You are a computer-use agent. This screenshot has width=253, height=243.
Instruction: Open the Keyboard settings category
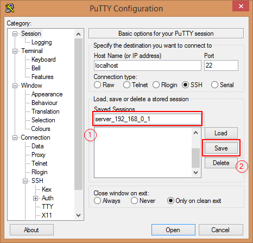tap(43, 60)
